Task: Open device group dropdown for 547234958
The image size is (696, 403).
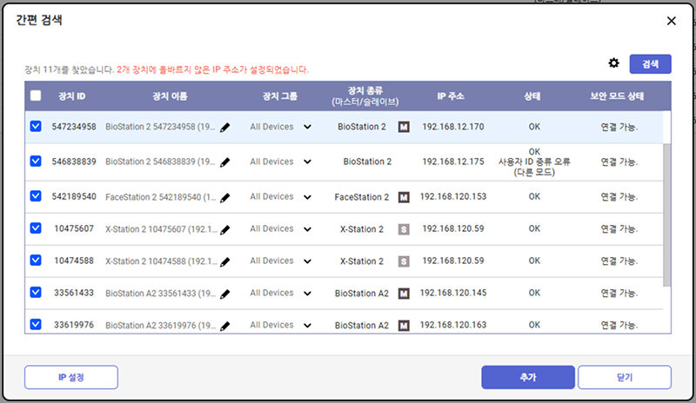Action: (x=307, y=128)
